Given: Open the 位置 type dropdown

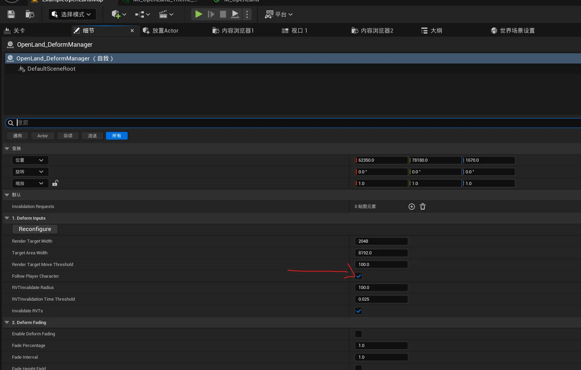Looking at the screenshot, I should [30, 160].
